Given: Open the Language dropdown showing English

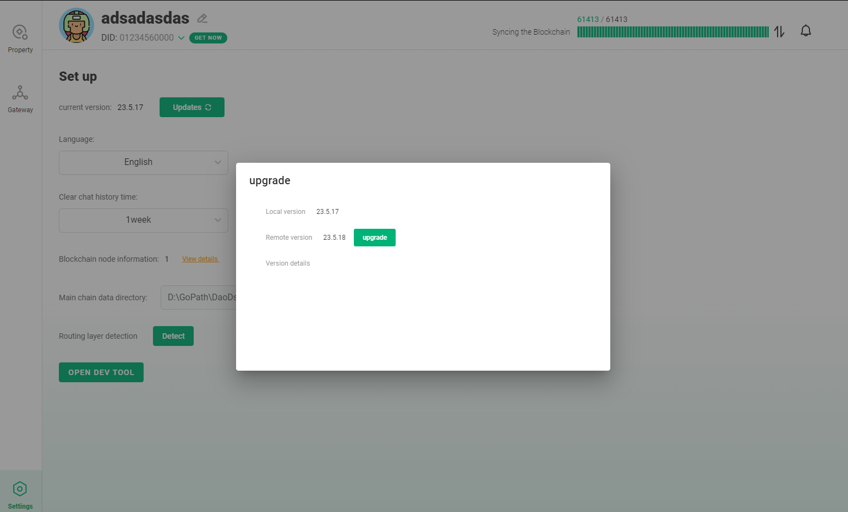Looking at the screenshot, I should click(x=144, y=163).
